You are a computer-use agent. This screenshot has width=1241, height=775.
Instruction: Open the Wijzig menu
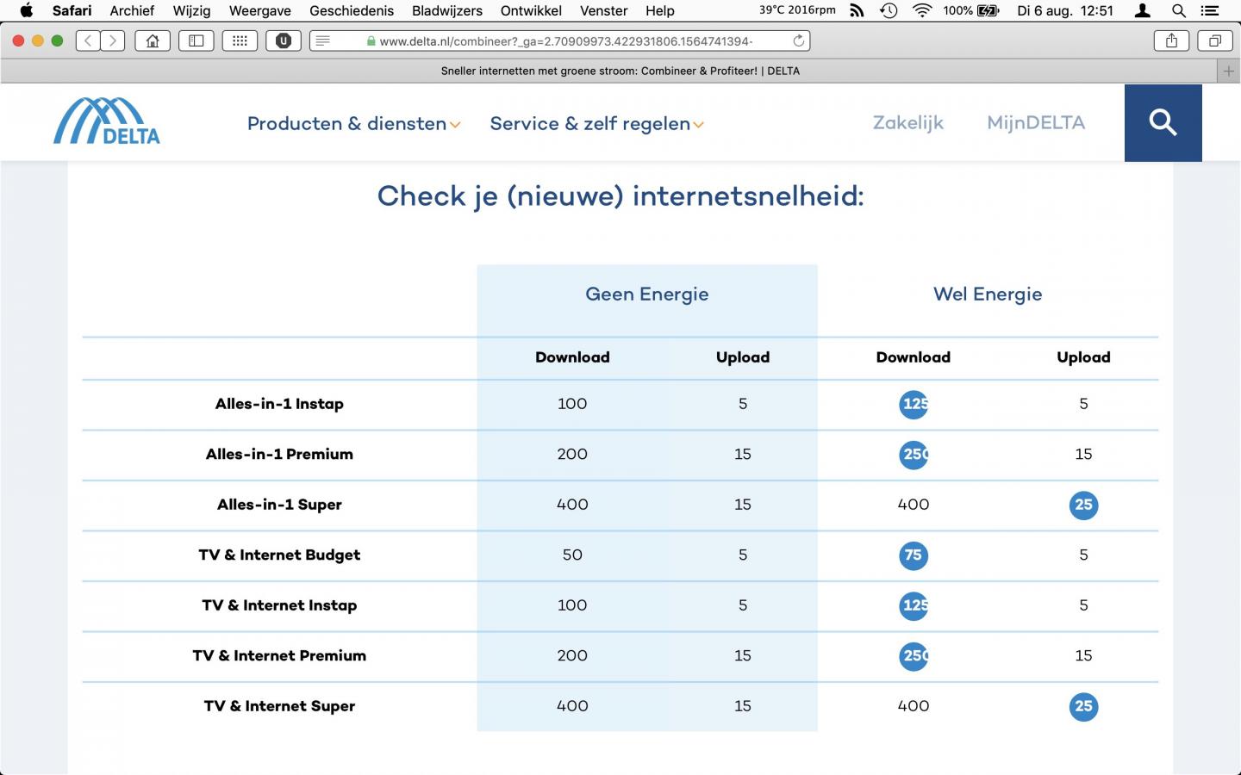tap(191, 10)
